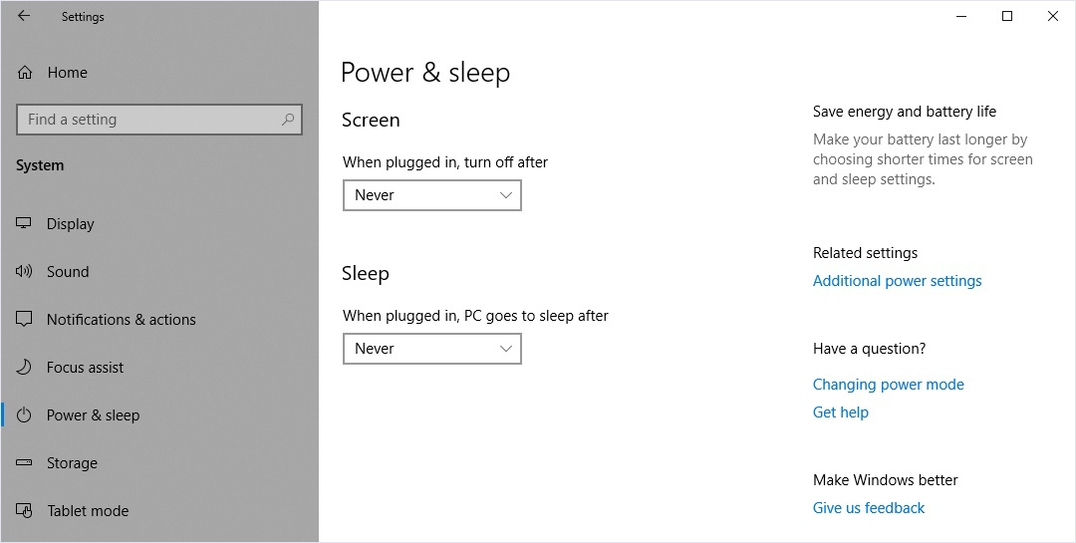1076x543 pixels.
Task: Open Changing power mode help link
Action: 888,385
